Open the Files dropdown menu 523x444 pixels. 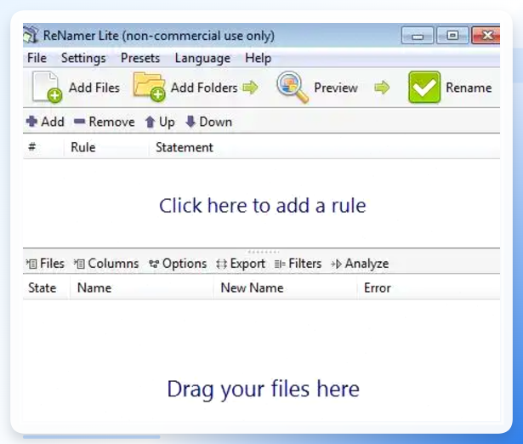pyautogui.click(x=45, y=264)
